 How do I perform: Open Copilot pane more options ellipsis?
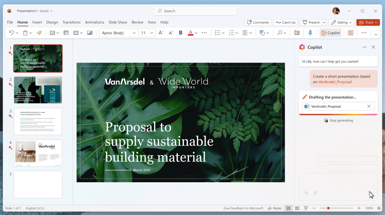click(x=364, y=47)
